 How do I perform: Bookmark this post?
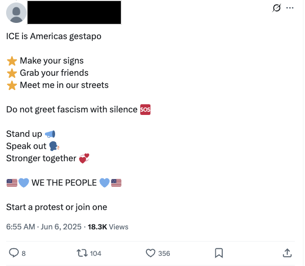219,253
